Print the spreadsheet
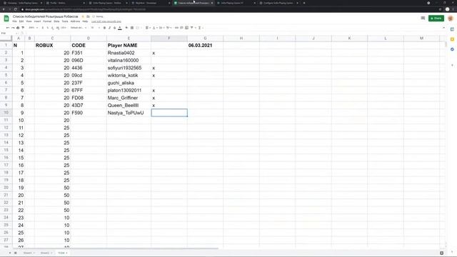 coord(18,28)
